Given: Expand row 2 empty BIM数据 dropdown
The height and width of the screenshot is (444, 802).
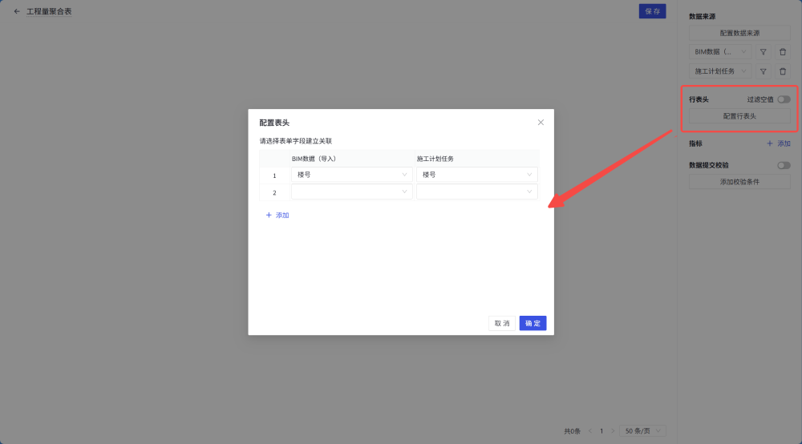Looking at the screenshot, I should (x=351, y=192).
